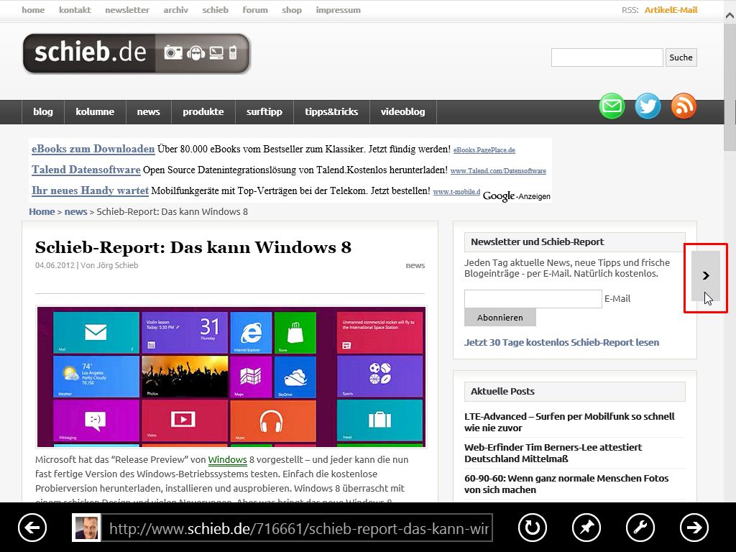
Task: Click the Home breadcrumb link
Action: pyautogui.click(x=42, y=212)
